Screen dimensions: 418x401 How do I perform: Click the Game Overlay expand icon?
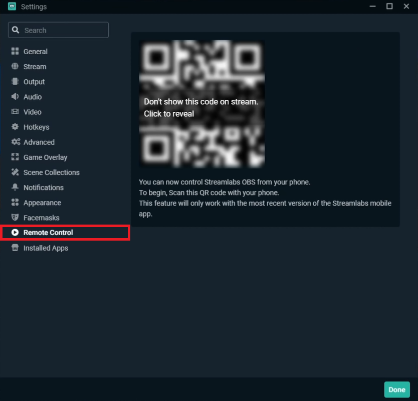click(x=15, y=157)
